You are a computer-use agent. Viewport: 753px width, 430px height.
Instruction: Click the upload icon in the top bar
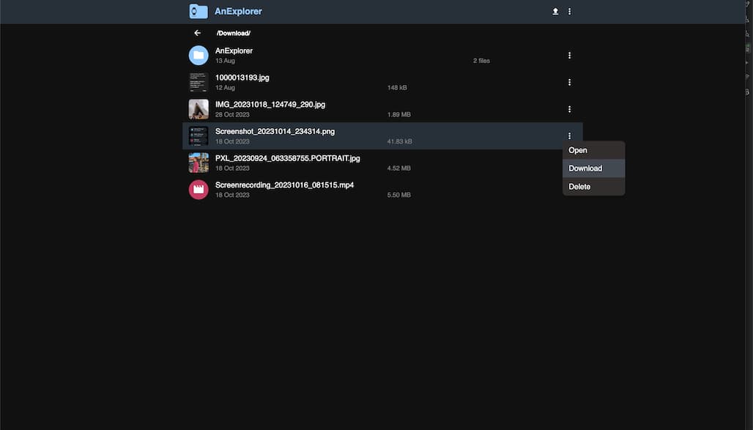pyautogui.click(x=554, y=11)
